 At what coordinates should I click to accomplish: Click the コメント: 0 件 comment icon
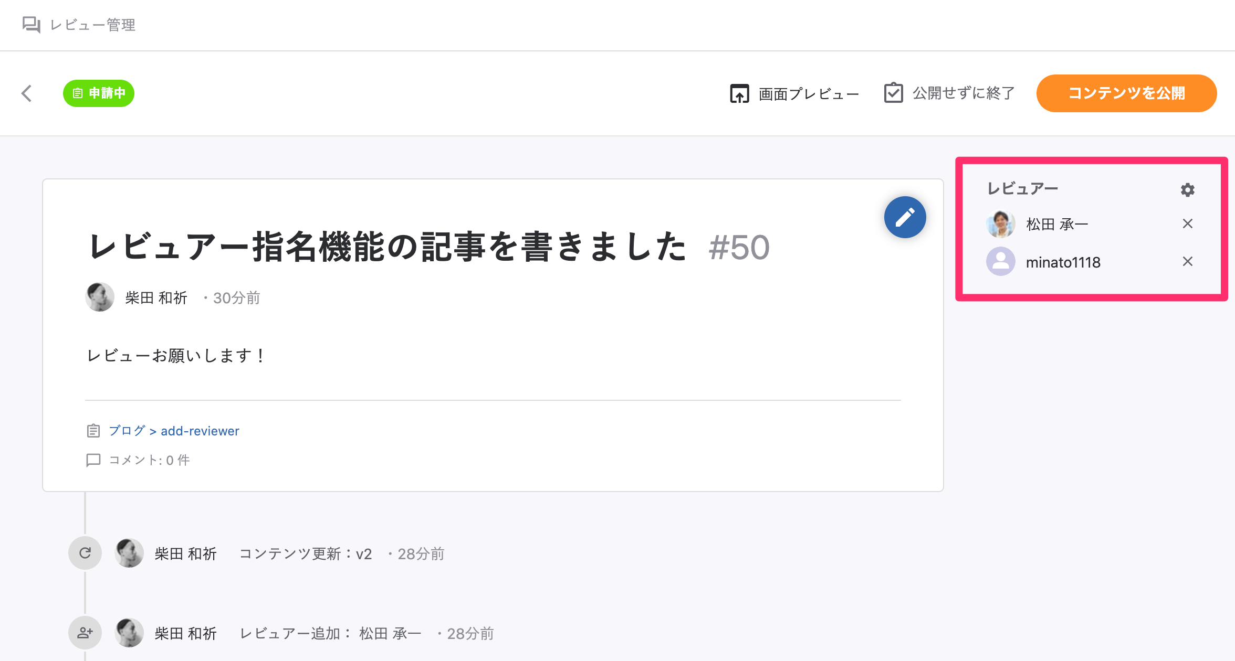pyautogui.click(x=93, y=460)
